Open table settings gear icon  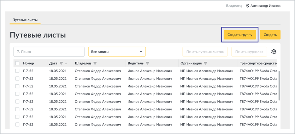(x=274, y=52)
